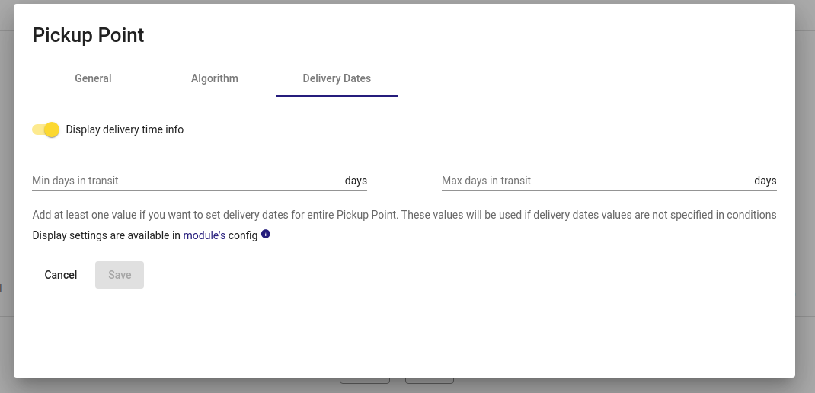The height and width of the screenshot is (393, 815).
Task: Click the days suffix of Max field
Action: 765,181
